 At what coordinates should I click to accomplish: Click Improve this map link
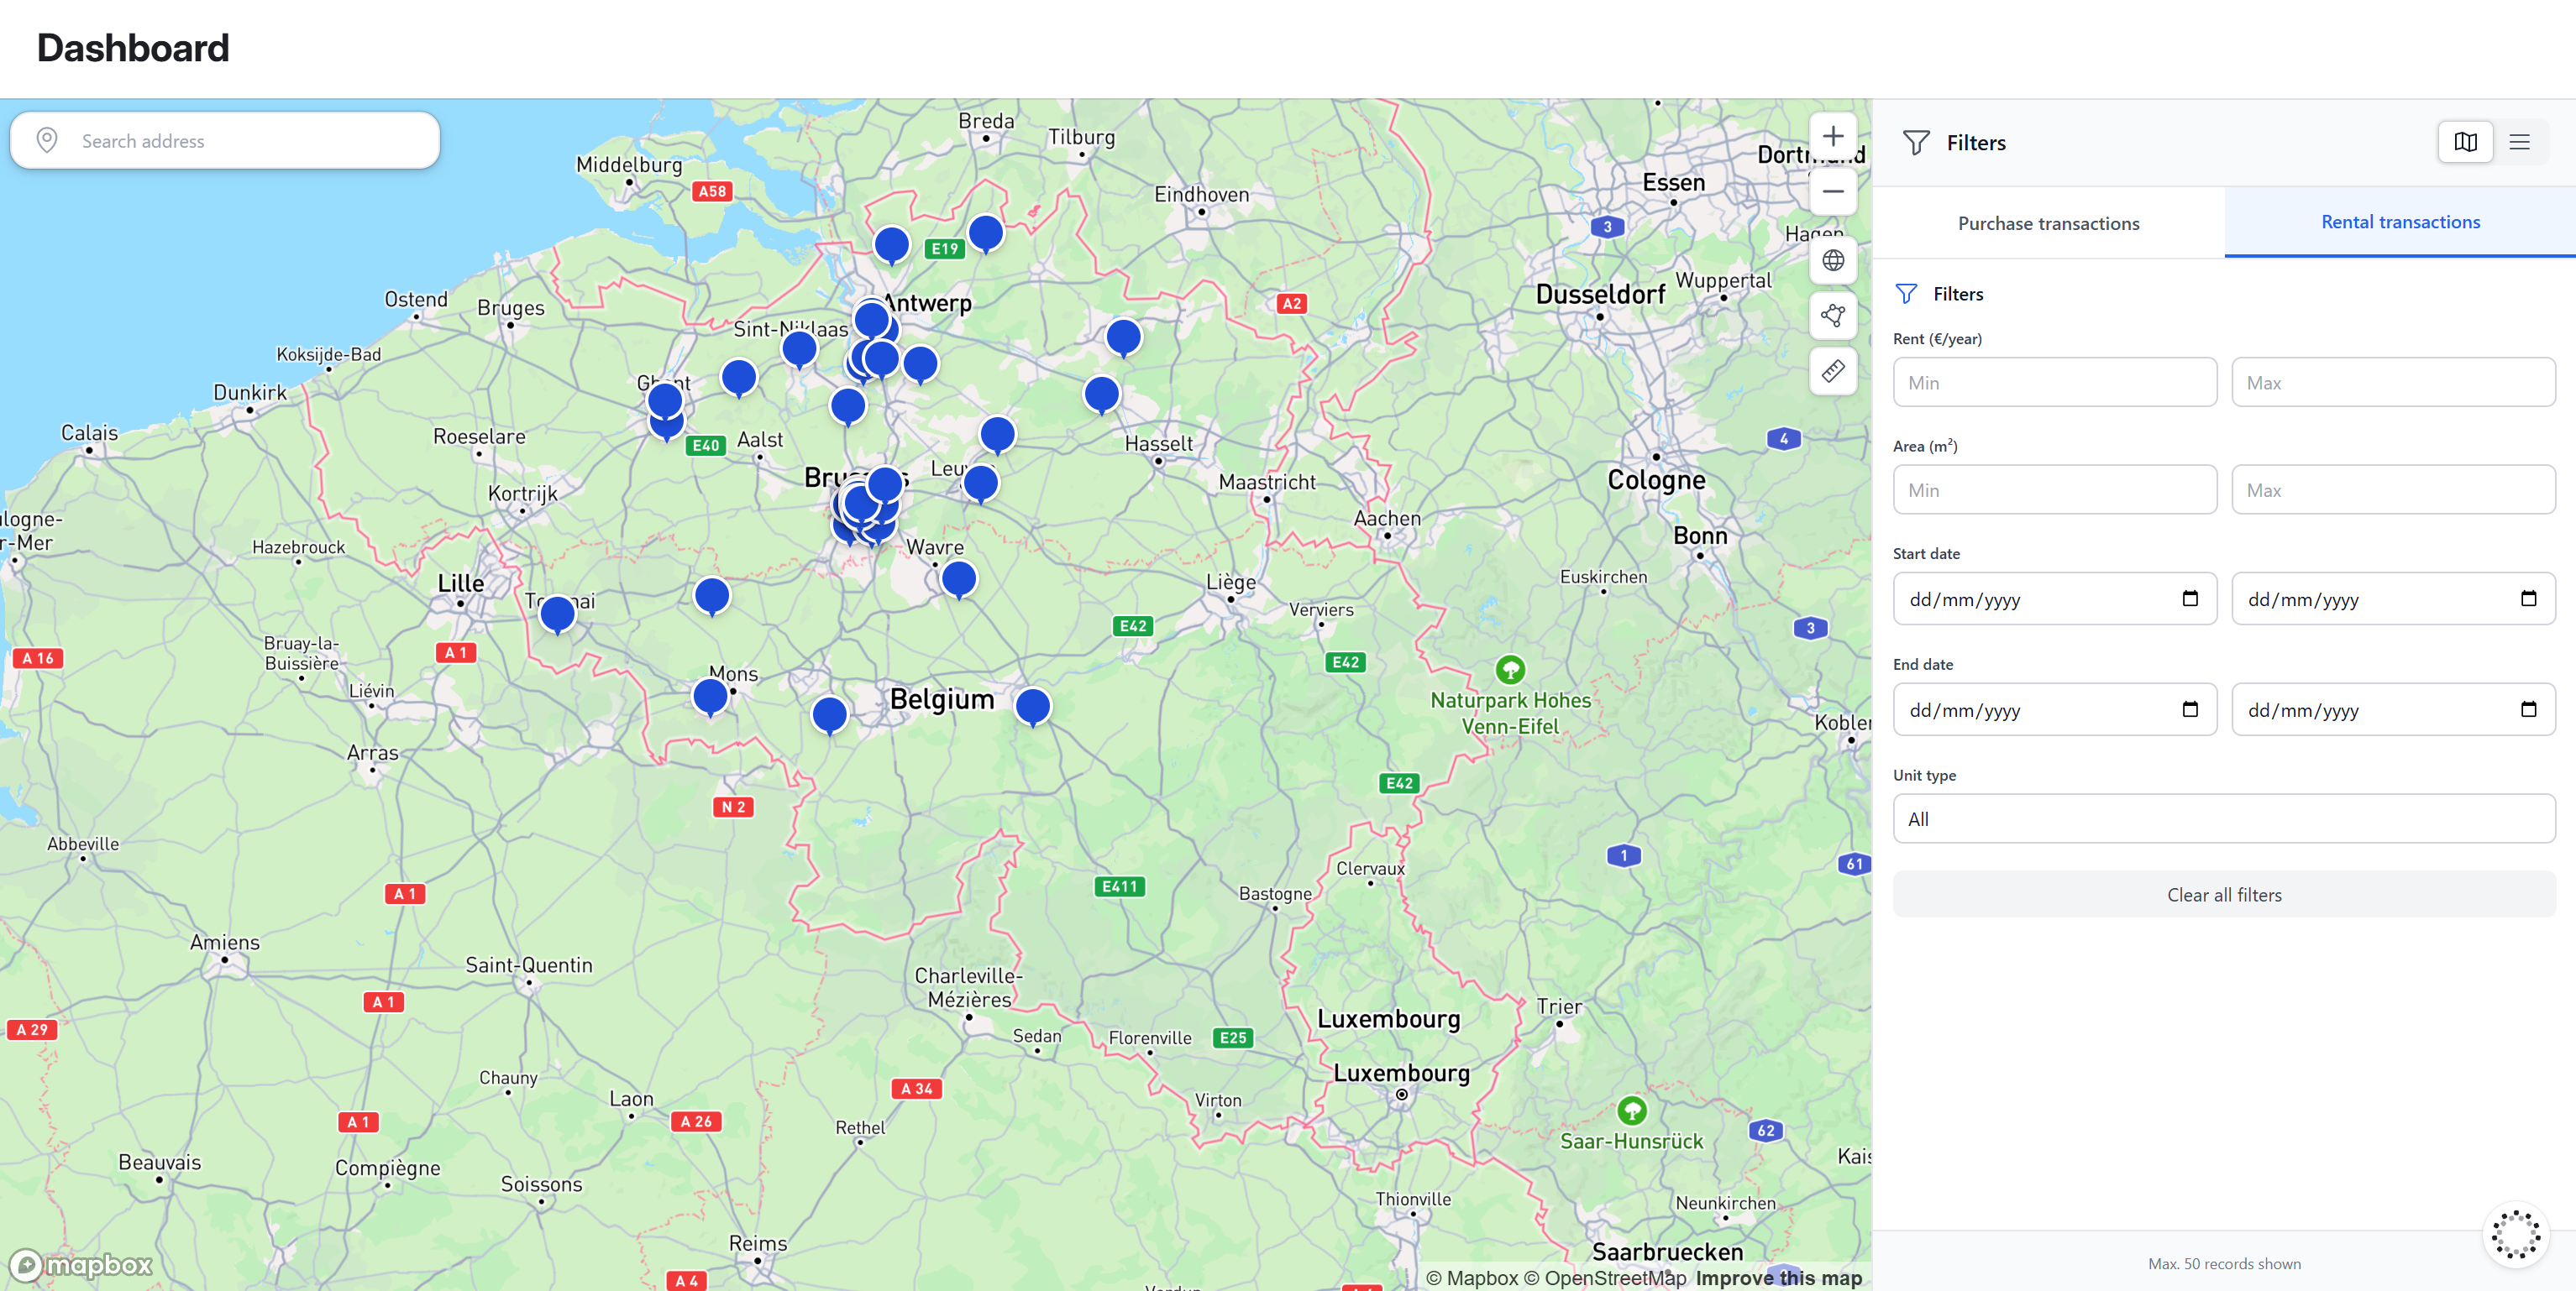point(1779,1278)
